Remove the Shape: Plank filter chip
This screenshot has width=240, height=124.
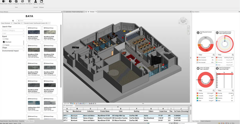click(22, 23)
